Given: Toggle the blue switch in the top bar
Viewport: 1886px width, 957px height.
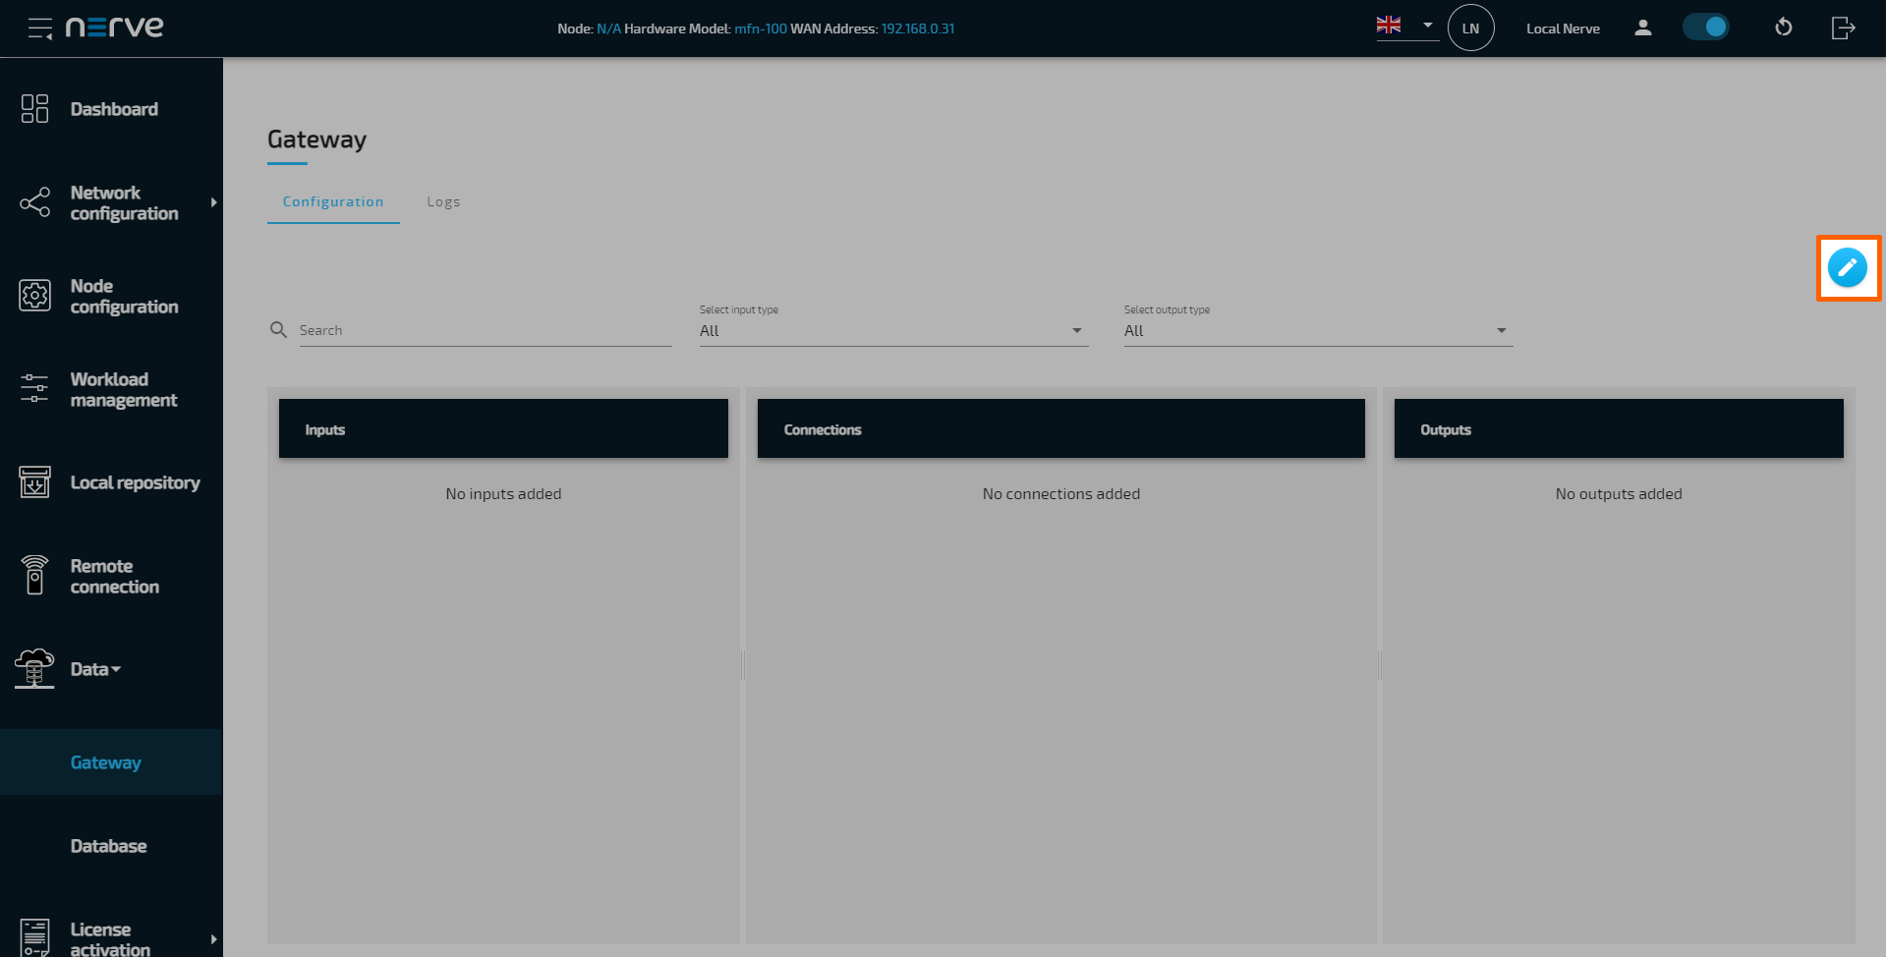Looking at the screenshot, I should (1706, 27).
